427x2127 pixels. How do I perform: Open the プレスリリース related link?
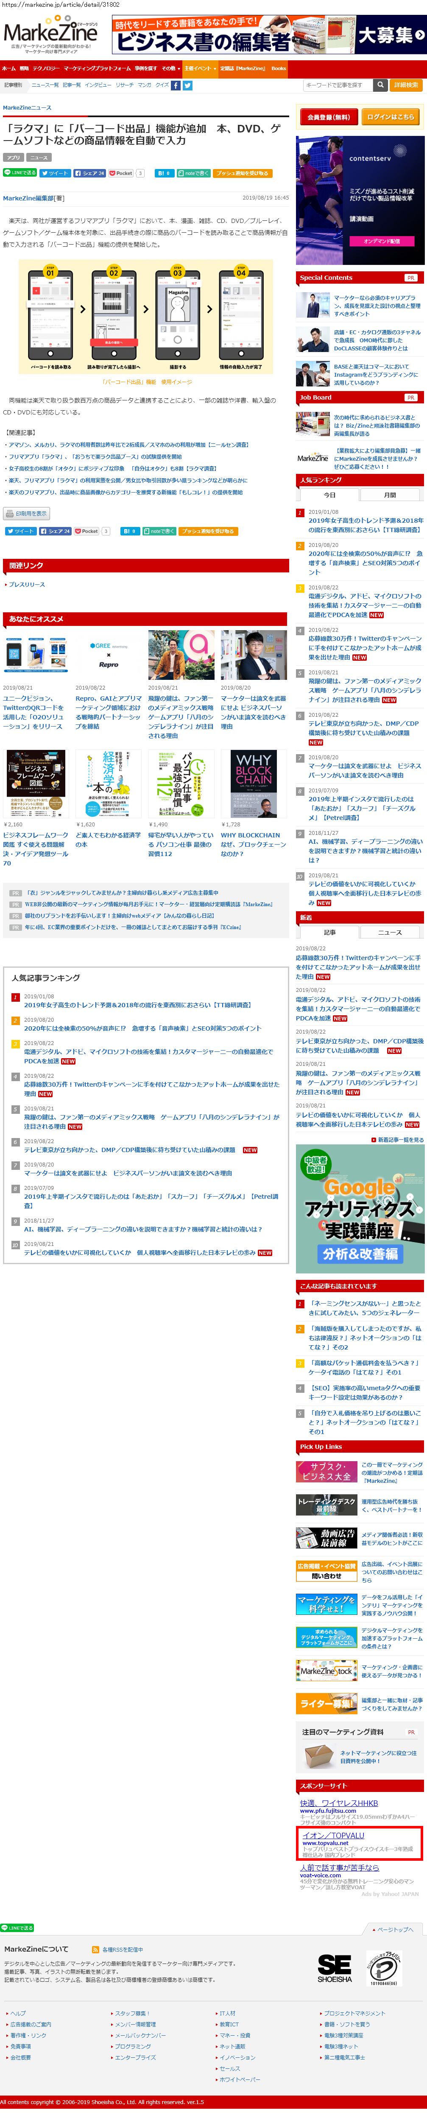(x=26, y=585)
